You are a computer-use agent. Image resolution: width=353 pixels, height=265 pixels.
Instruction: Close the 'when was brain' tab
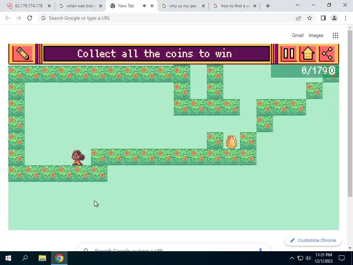click(x=101, y=6)
